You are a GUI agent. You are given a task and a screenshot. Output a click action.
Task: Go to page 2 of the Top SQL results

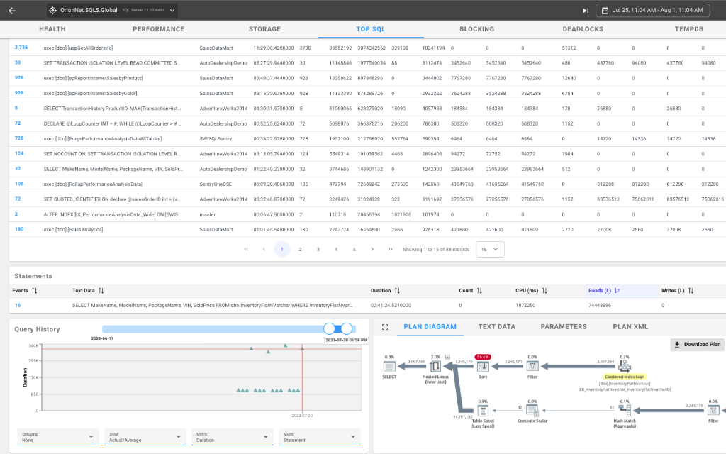(300, 249)
